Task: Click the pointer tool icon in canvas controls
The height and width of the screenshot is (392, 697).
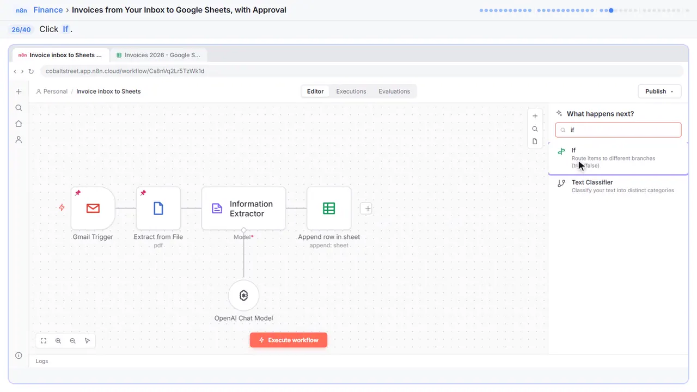Action: pos(87,341)
